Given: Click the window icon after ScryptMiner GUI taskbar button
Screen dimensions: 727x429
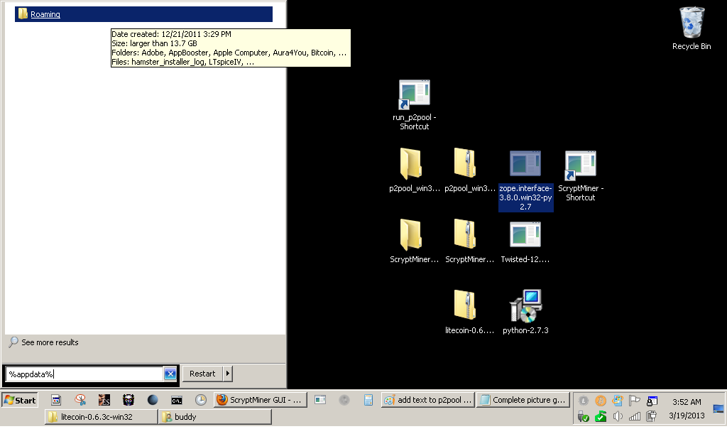Looking at the screenshot, I should point(320,400).
